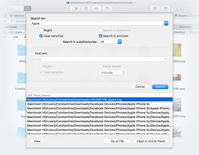Click the drive selector stepper in background

tap(12, 21)
